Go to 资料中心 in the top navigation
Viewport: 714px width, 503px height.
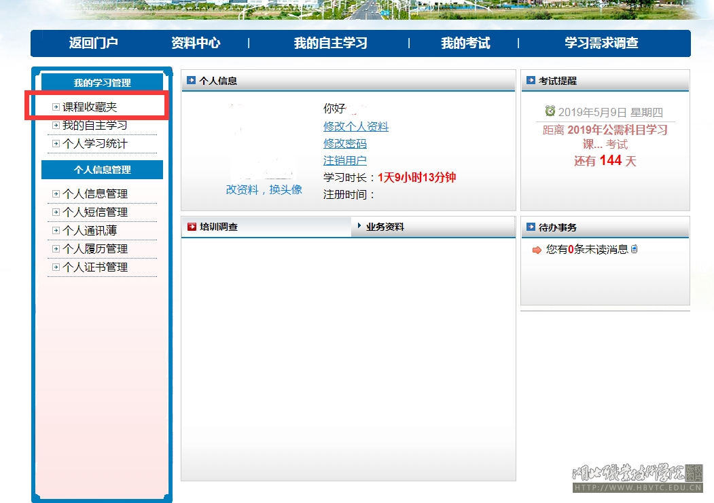[x=196, y=43]
